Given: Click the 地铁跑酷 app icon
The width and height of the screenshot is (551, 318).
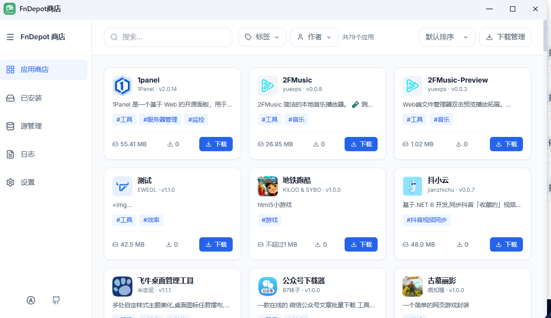Looking at the screenshot, I should point(267,186).
